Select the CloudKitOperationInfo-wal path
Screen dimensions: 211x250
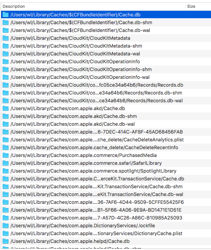pos(80,77)
